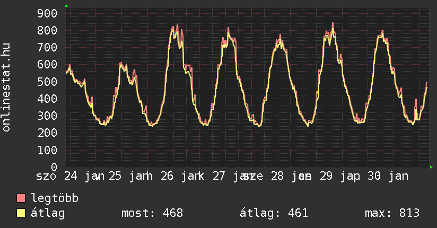
Task: Click the '29 jan' x-axis label
Action: (x=338, y=176)
